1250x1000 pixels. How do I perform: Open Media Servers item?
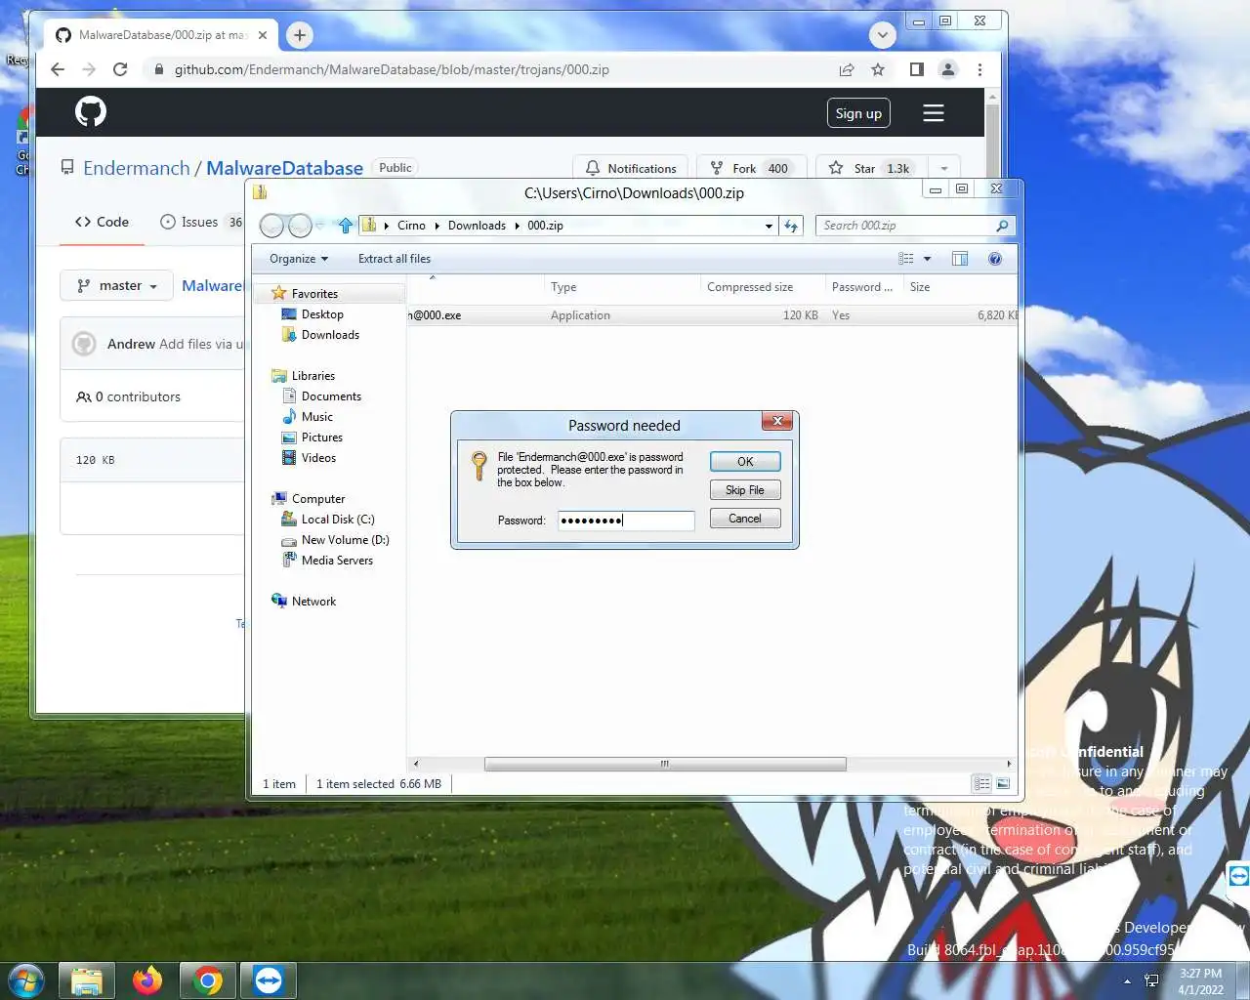tap(337, 561)
